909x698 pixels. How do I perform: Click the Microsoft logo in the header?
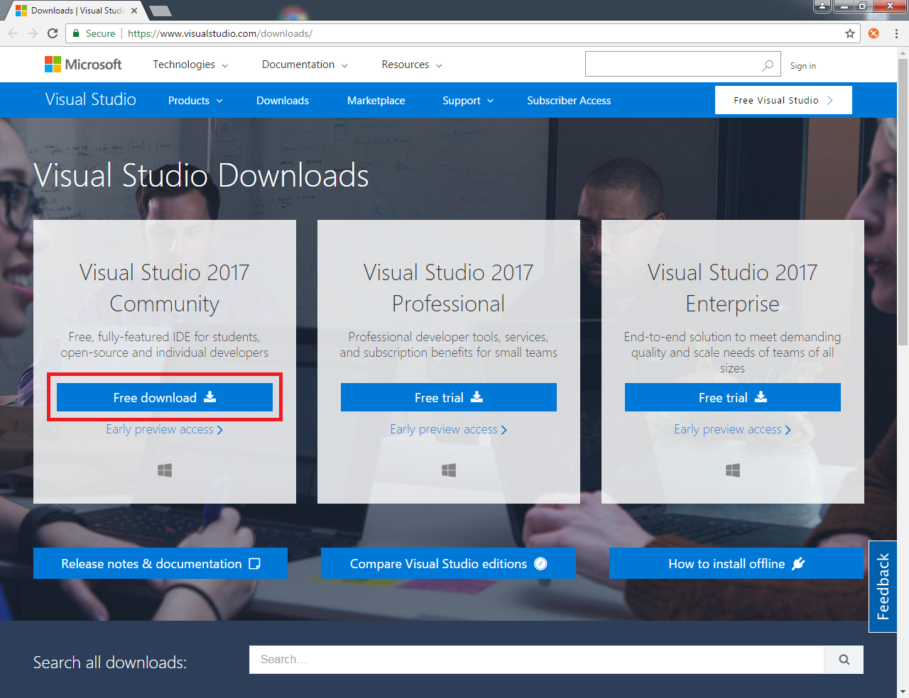(x=83, y=65)
